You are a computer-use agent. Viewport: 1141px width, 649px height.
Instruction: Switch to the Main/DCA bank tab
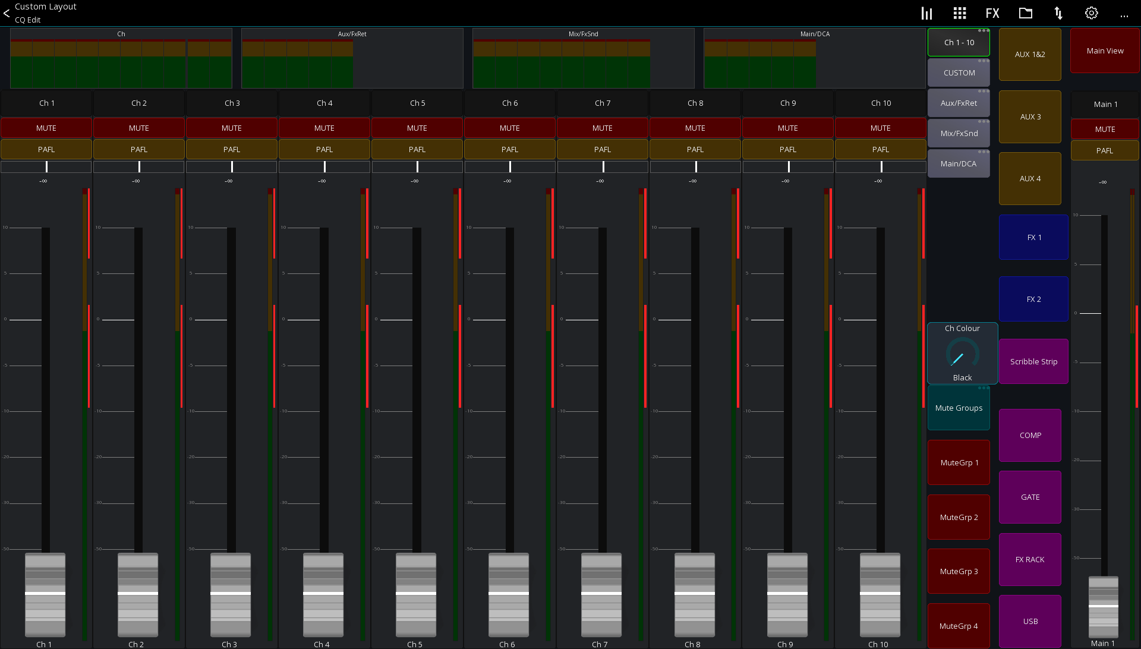(959, 163)
